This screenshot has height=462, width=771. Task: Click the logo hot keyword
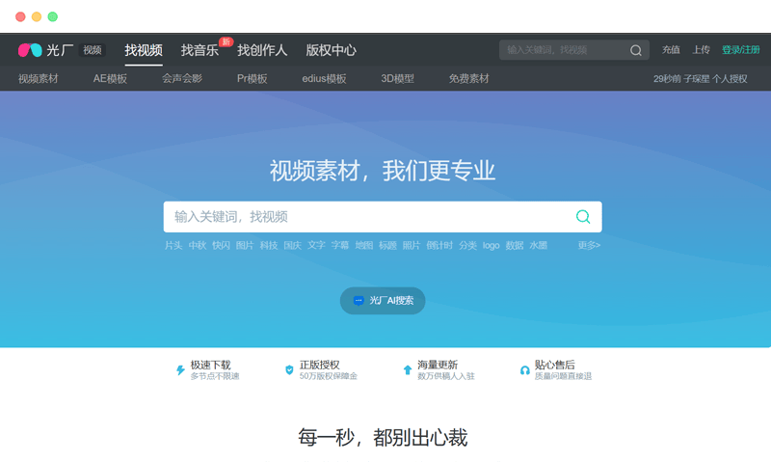tap(491, 245)
